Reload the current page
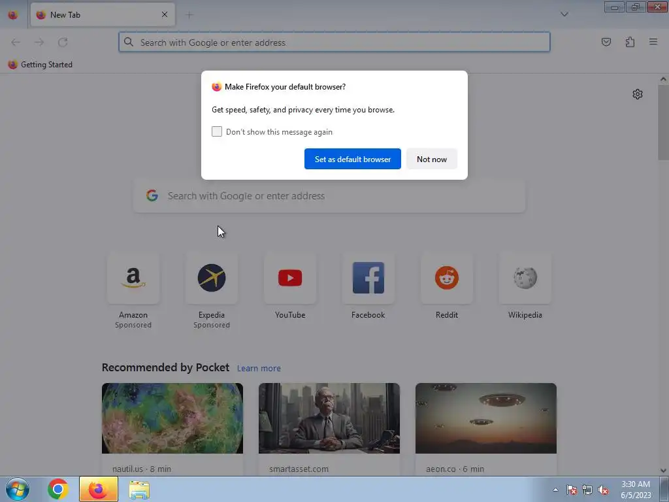Image resolution: width=669 pixels, height=502 pixels. (x=63, y=42)
